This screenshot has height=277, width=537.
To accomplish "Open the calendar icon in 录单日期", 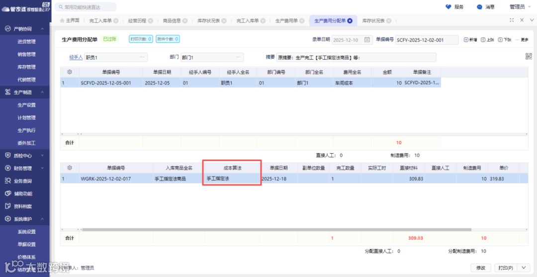I will coord(367,40).
